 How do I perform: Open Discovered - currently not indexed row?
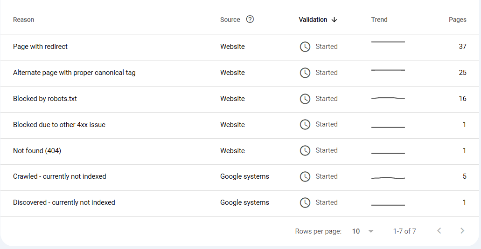point(64,202)
